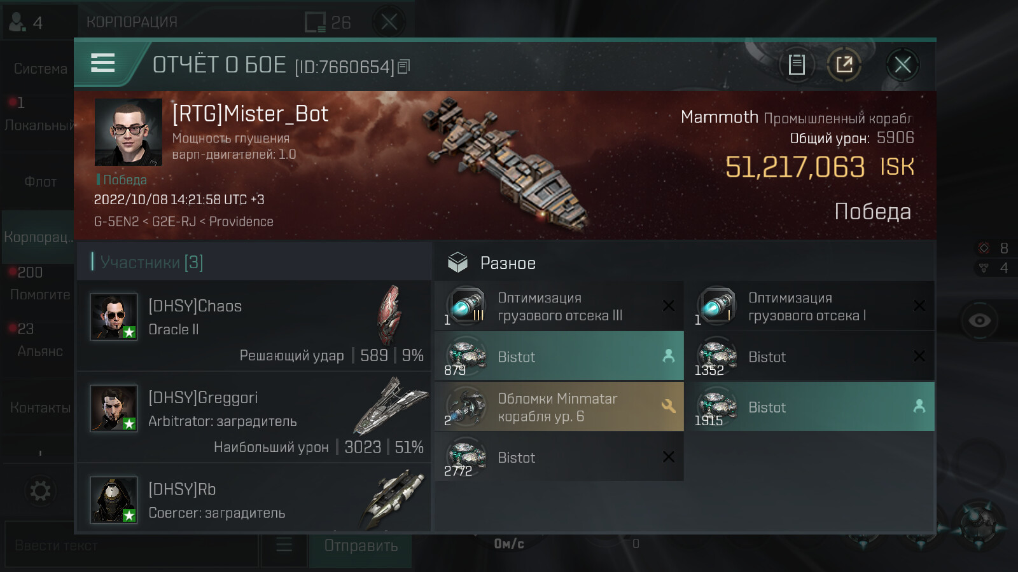Open Mister_Bot pilot portrait

pyautogui.click(x=128, y=132)
